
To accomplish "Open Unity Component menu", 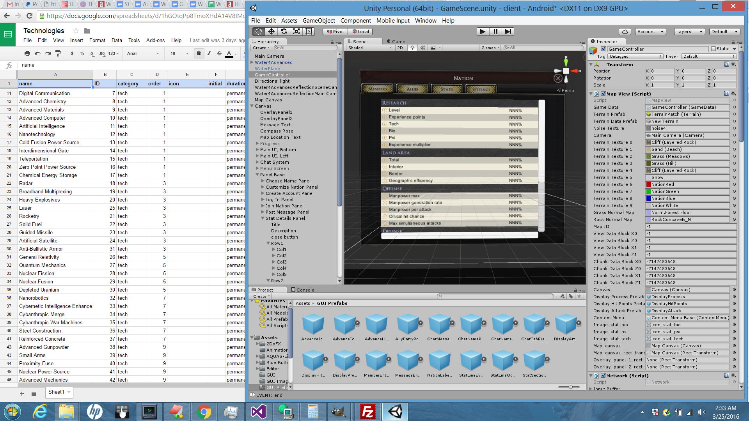I will [355, 21].
